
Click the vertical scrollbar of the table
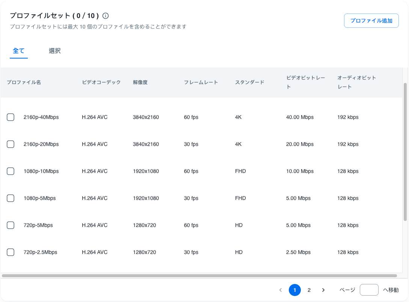tap(405, 152)
